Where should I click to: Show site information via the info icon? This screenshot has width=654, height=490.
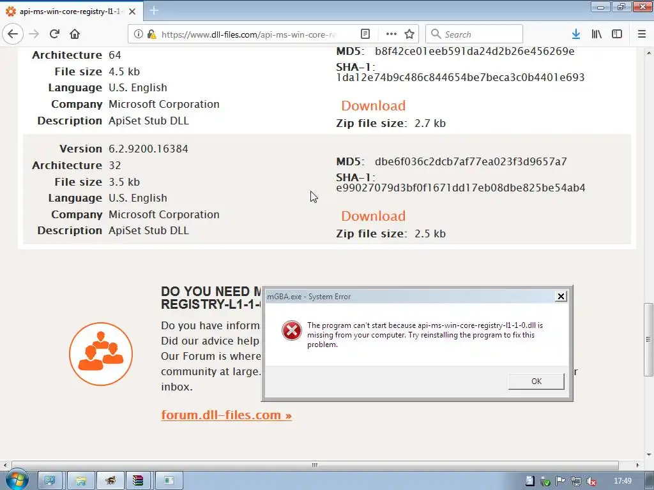tap(138, 34)
